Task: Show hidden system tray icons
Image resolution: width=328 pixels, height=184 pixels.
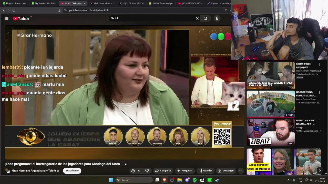Action: click(x=288, y=180)
